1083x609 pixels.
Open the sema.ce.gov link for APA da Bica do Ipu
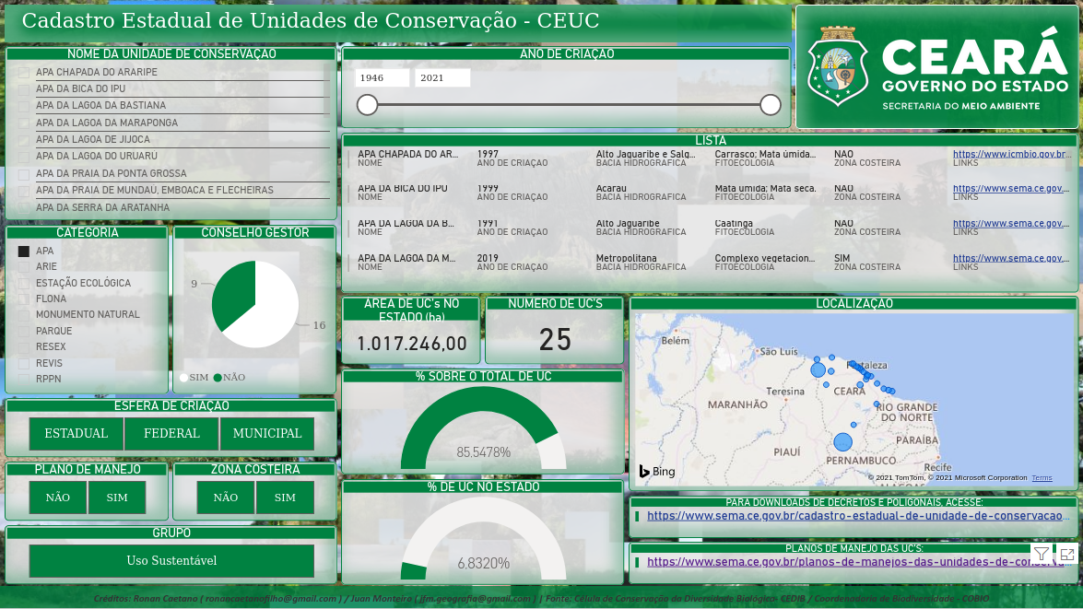click(1010, 188)
